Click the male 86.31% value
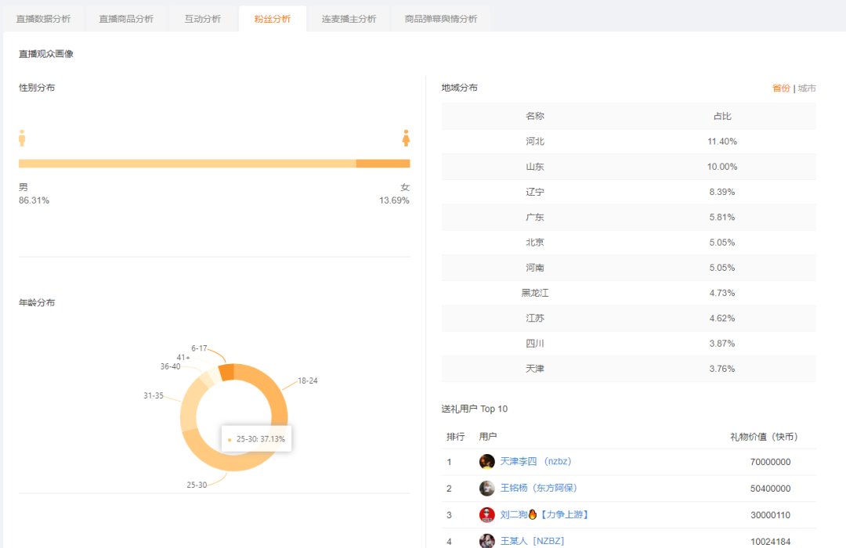The height and width of the screenshot is (548, 846). tap(34, 200)
